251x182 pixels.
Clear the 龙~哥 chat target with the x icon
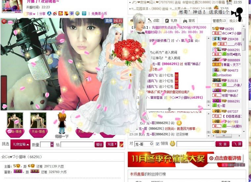click(x=151, y=144)
